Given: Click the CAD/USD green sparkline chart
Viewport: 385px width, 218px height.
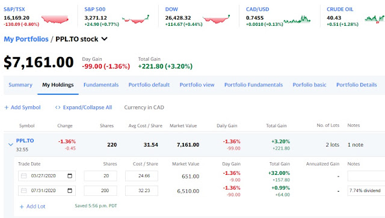Looking at the screenshot, I should (x=297, y=20).
